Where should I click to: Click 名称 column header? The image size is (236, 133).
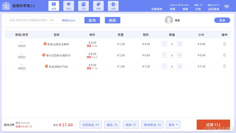point(57,35)
